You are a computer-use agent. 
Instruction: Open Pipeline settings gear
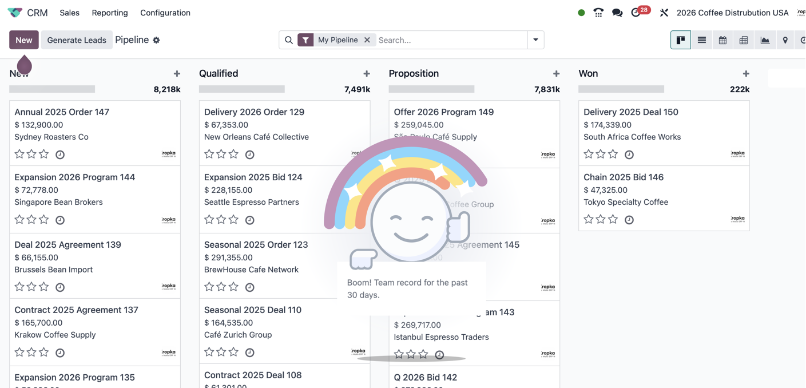(x=156, y=40)
